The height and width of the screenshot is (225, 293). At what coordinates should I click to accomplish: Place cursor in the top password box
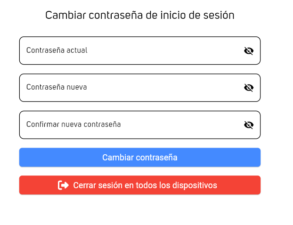click(x=132, y=50)
